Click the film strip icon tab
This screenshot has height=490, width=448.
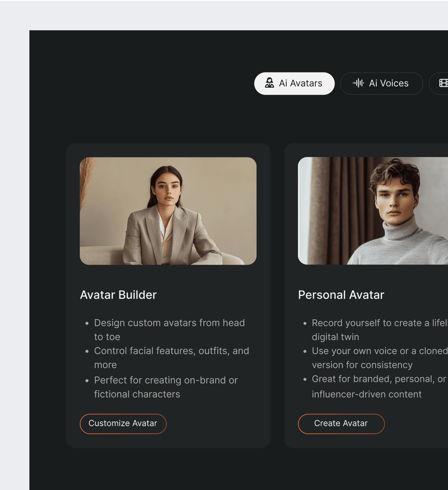click(x=443, y=83)
